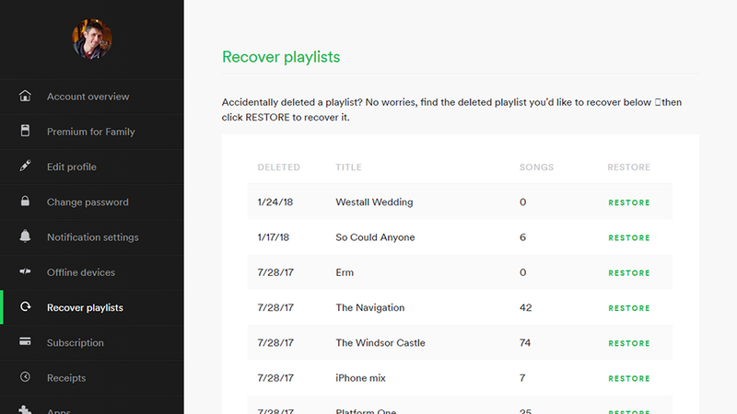Restore the So Could Anyone playlist
This screenshot has height=414, width=737.
coord(629,238)
